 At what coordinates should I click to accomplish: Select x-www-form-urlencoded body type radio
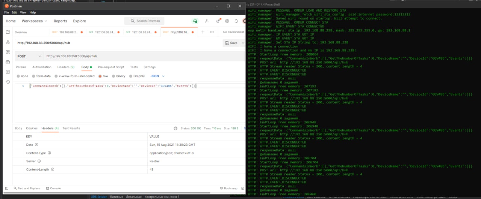[x=56, y=76]
